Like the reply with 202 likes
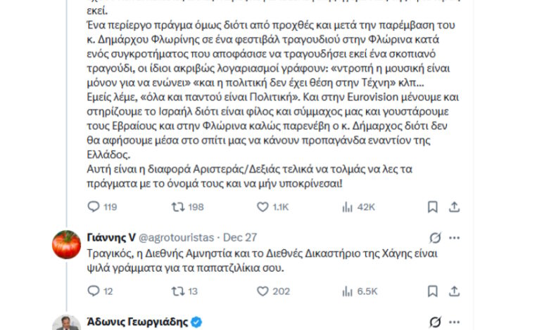Screen dimensions: 549x330 263,291
